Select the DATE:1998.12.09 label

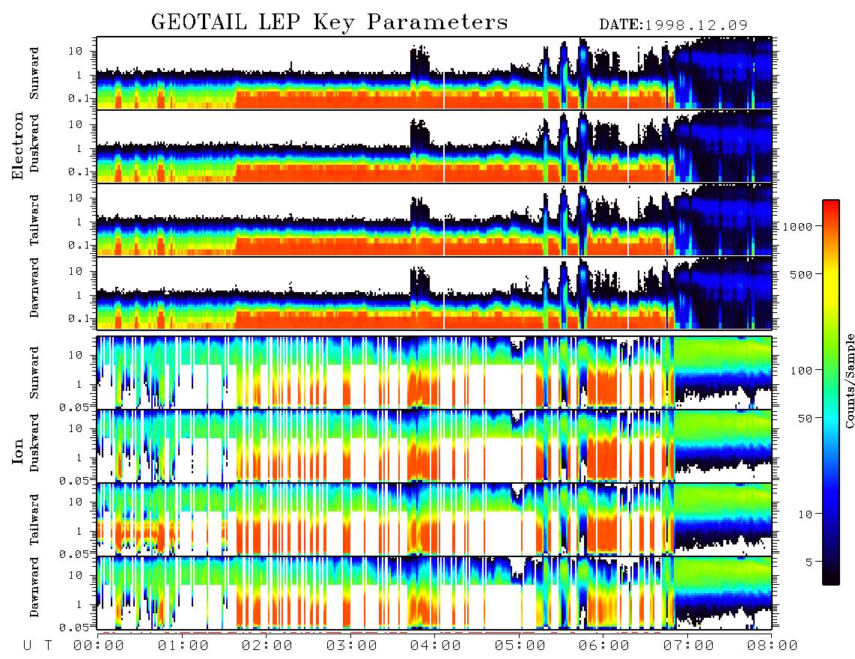(673, 25)
